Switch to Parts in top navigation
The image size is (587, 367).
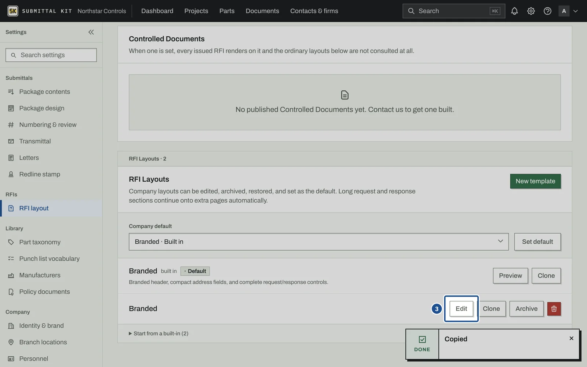click(x=227, y=11)
